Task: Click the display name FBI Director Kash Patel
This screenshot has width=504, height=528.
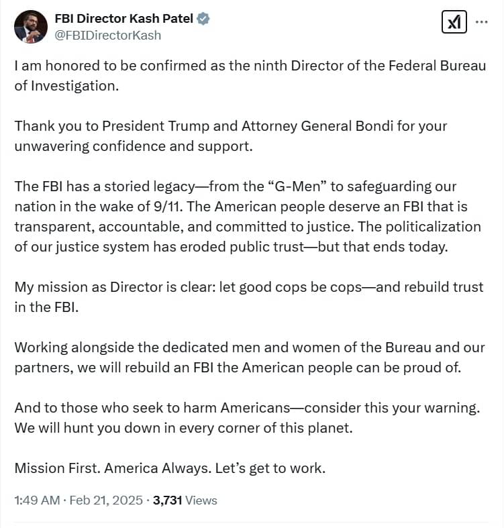Action: 123,19
